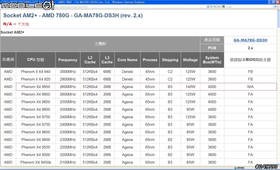Click the '65W' wattage cell
The height and width of the screenshot is (170, 280).
(x=190, y=162)
